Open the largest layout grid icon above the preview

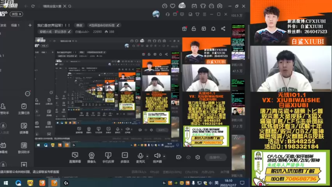pos(204,29)
